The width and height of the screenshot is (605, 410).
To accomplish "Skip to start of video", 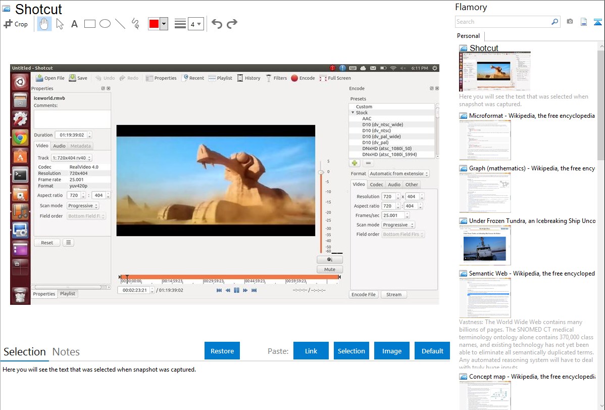I will (x=219, y=290).
